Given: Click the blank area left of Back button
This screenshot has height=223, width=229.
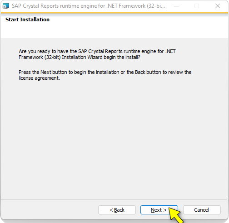Looking at the screenshot, I should click(49, 210).
